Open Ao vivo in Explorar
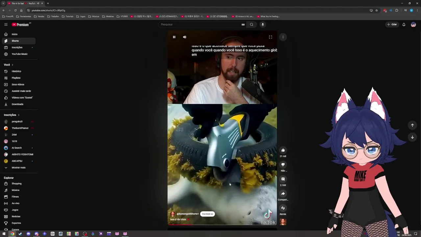Screen dimensions: 421x237 pyautogui.click(x=18, y=203)
